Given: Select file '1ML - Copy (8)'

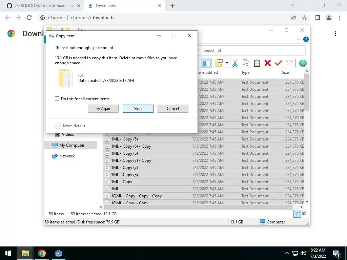Looking at the screenshot, I should click(124, 175).
